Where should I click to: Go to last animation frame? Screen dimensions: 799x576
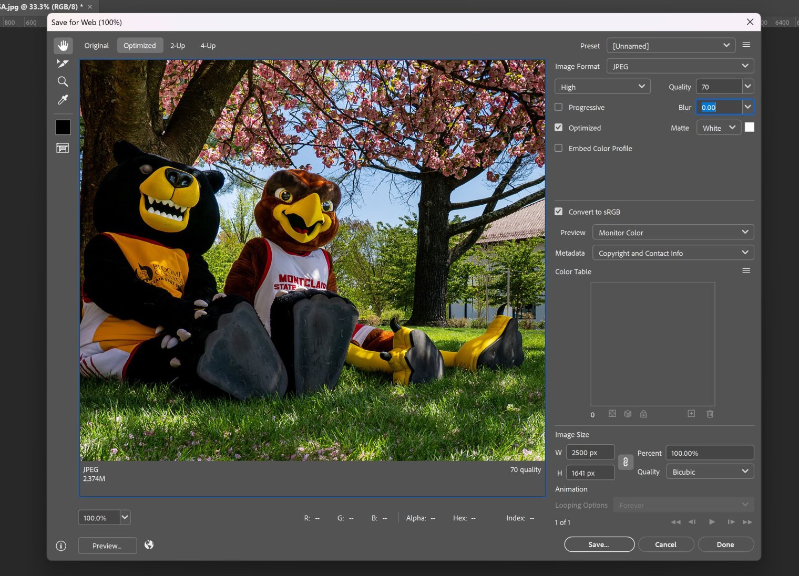[747, 522]
